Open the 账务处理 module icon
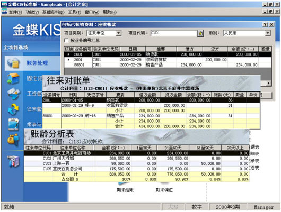This screenshot has width=281, height=212. 13,63
